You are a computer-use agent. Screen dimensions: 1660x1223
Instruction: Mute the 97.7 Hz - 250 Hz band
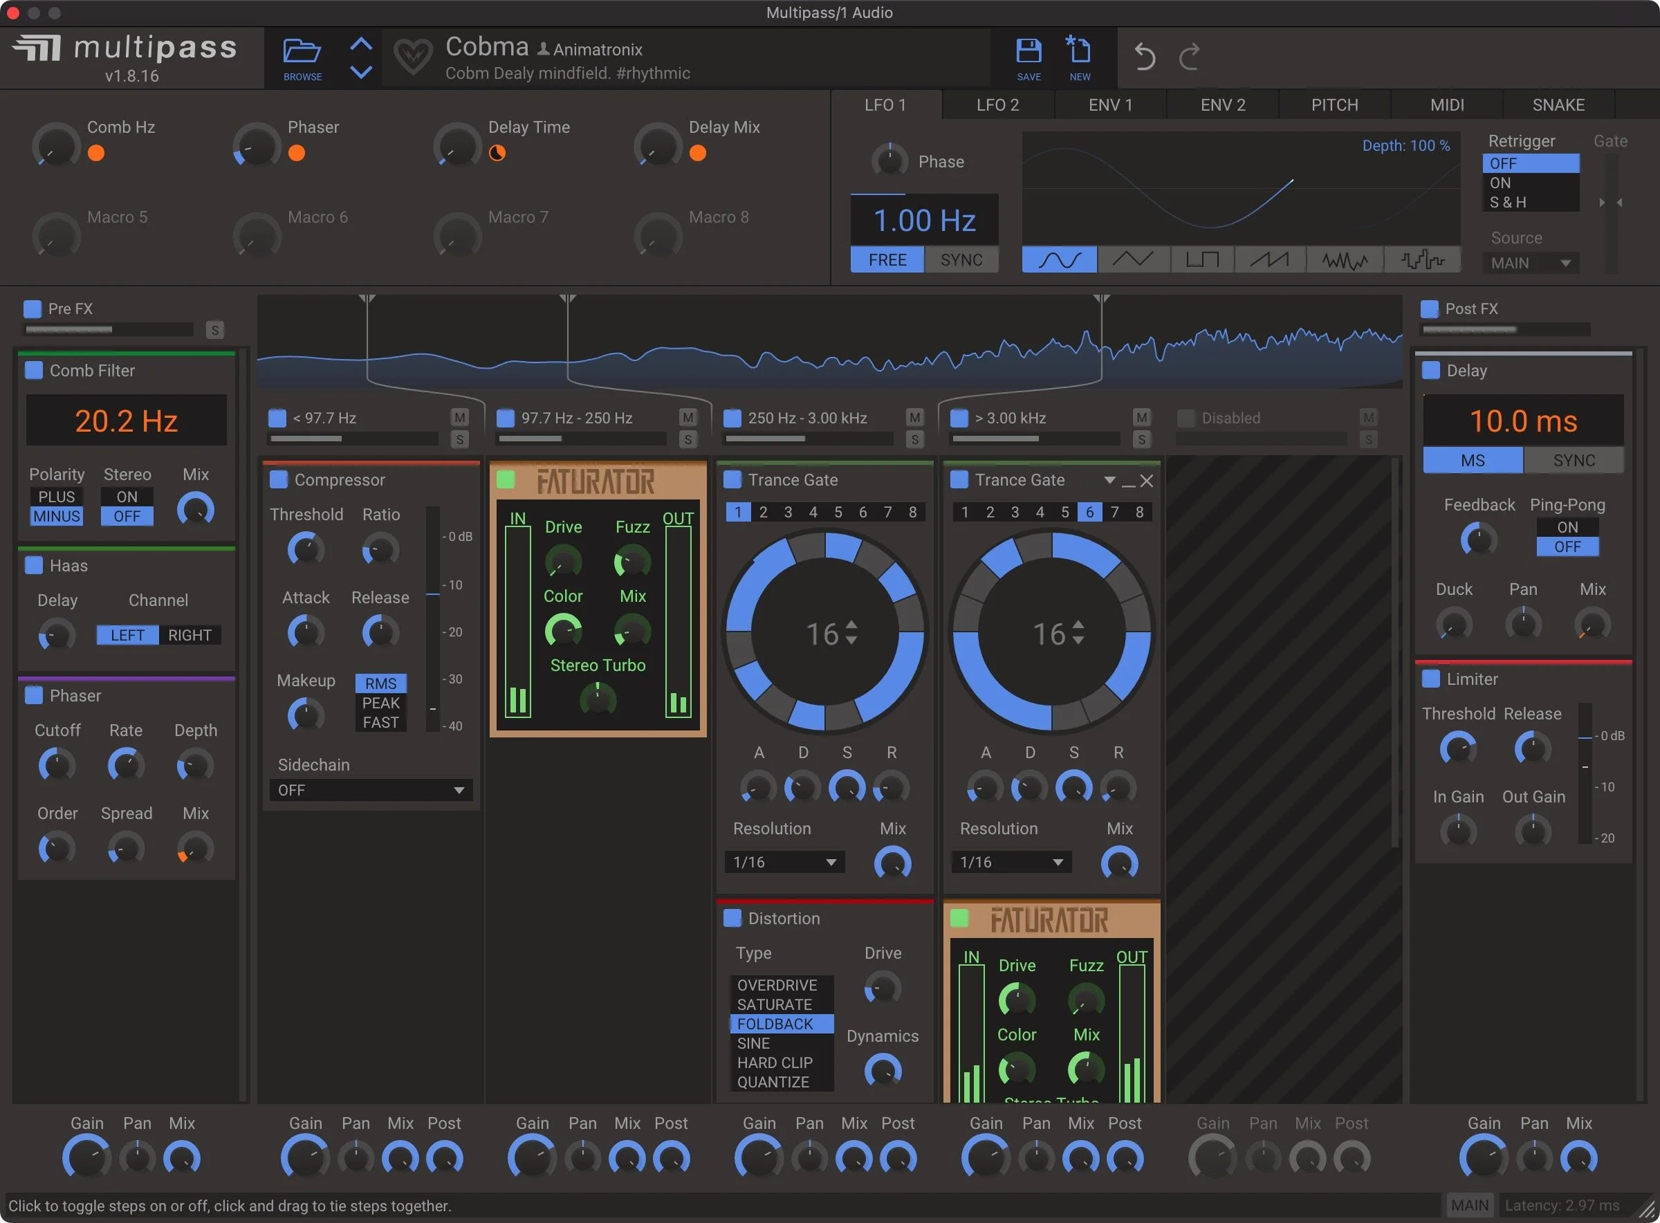point(688,418)
